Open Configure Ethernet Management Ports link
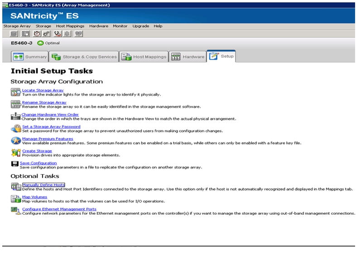Image resolution: width=356 pixels, height=260 pixels. pyautogui.click(x=59, y=209)
